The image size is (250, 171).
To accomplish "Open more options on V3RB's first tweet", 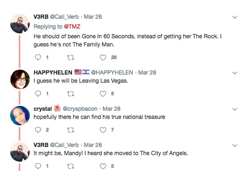I will (235, 18).
